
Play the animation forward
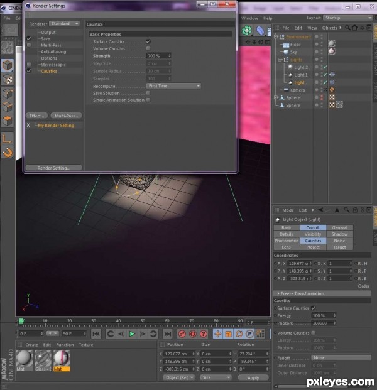pyautogui.click(x=132, y=333)
